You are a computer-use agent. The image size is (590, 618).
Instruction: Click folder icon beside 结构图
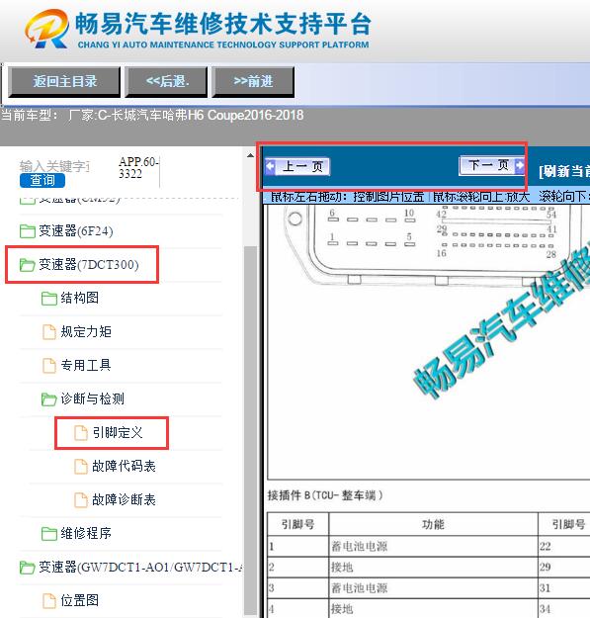pyautogui.click(x=49, y=299)
